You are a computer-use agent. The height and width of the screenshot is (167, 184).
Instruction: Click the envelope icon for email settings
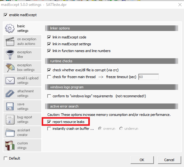(10, 81)
